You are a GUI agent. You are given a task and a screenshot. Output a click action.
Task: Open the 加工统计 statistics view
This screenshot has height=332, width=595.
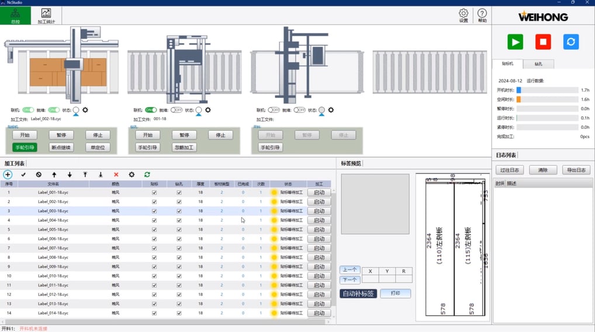(x=46, y=16)
